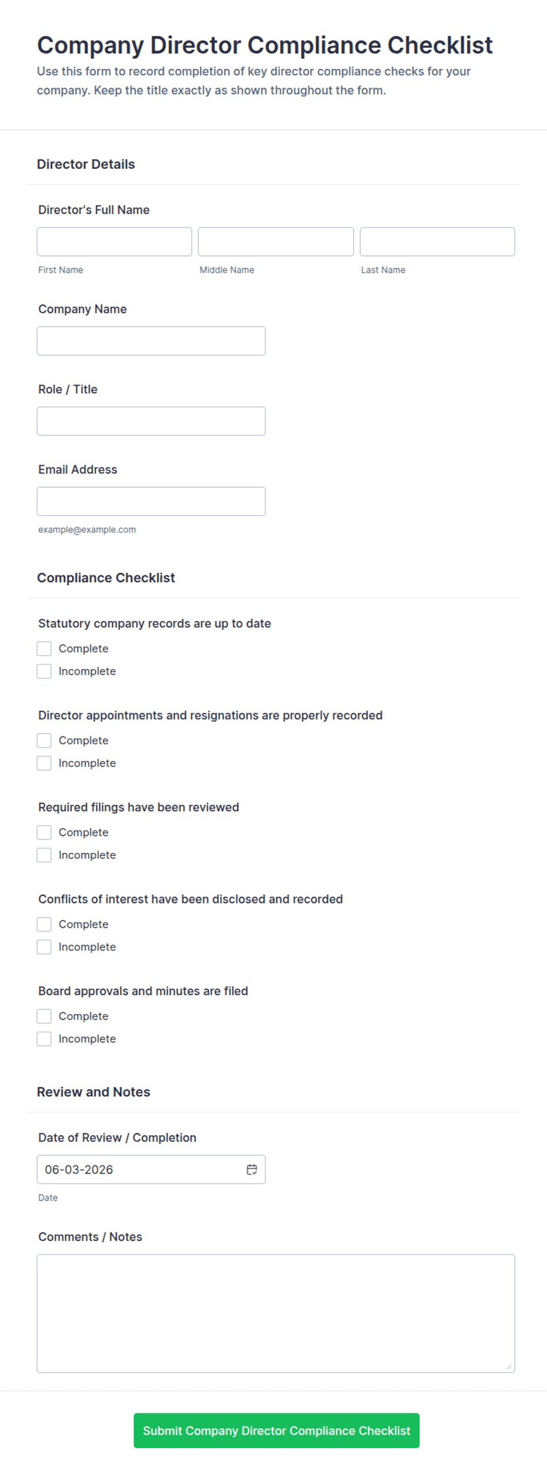Tick Incomplete for required filings reviewed
547x1477 pixels.
pyautogui.click(x=44, y=855)
